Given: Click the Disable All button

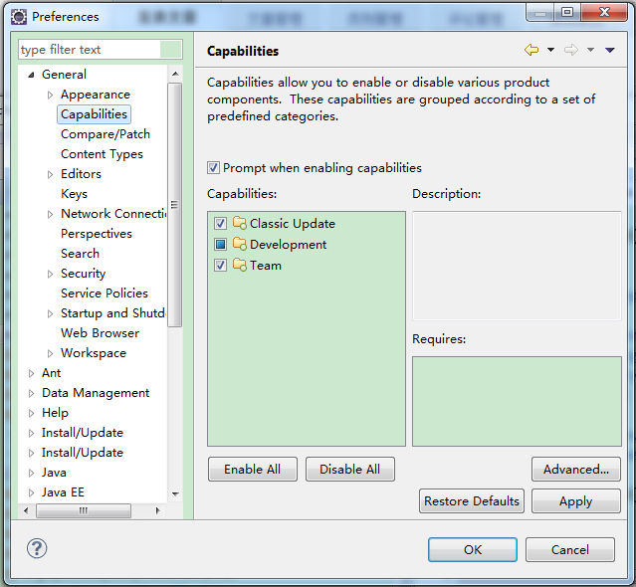Looking at the screenshot, I should point(349,469).
